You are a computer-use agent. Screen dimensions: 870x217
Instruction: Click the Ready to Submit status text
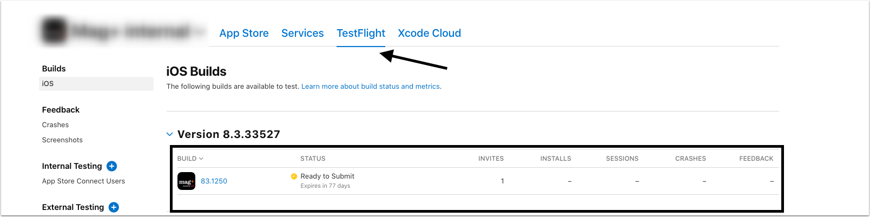click(x=327, y=176)
